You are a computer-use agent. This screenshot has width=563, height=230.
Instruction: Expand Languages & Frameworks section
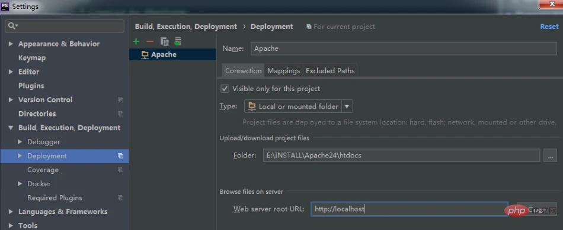[11, 212]
